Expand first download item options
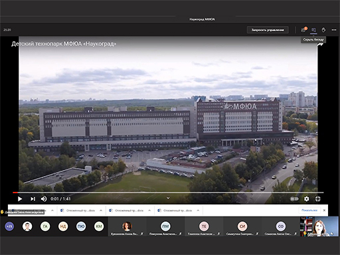Image resolution: width=340 pixels, height=255 pixels. [x=52, y=211]
